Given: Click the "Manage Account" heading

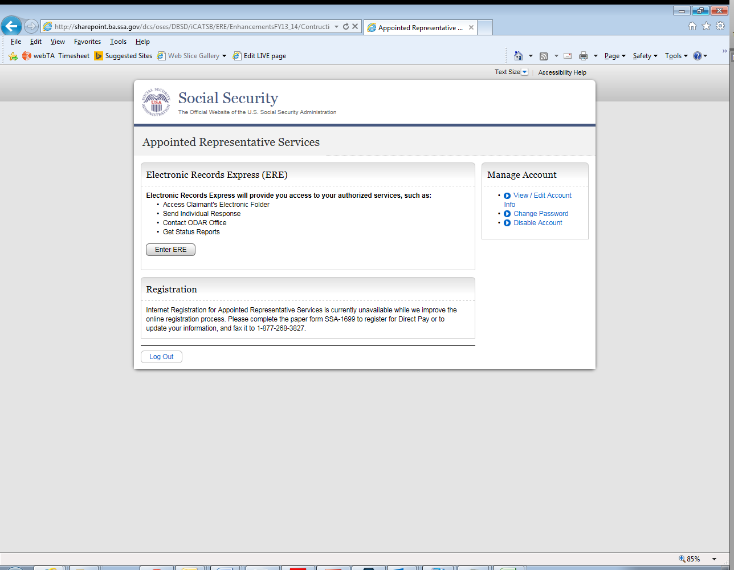Looking at the screenshot, I should pos(522,175).
